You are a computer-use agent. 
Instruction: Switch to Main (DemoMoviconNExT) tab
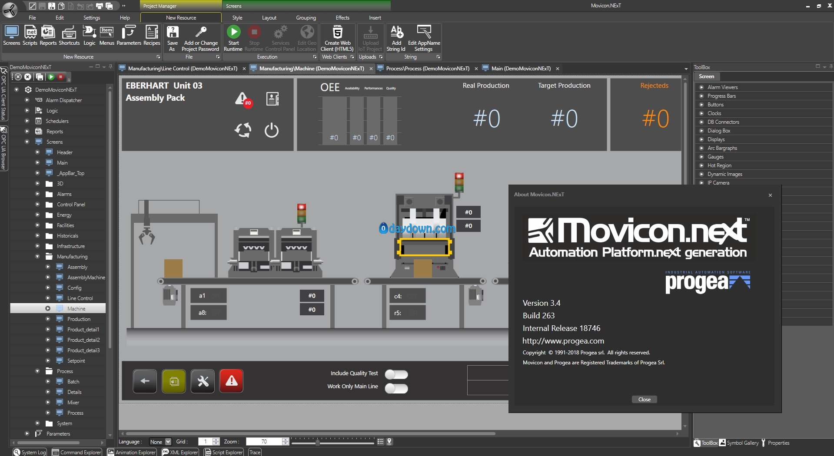tap(521, 69)
